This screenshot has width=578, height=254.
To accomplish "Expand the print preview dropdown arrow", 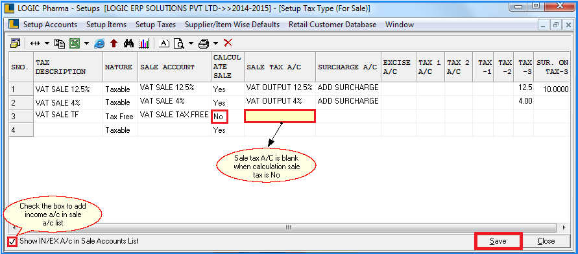I will [x=191, y=43].
